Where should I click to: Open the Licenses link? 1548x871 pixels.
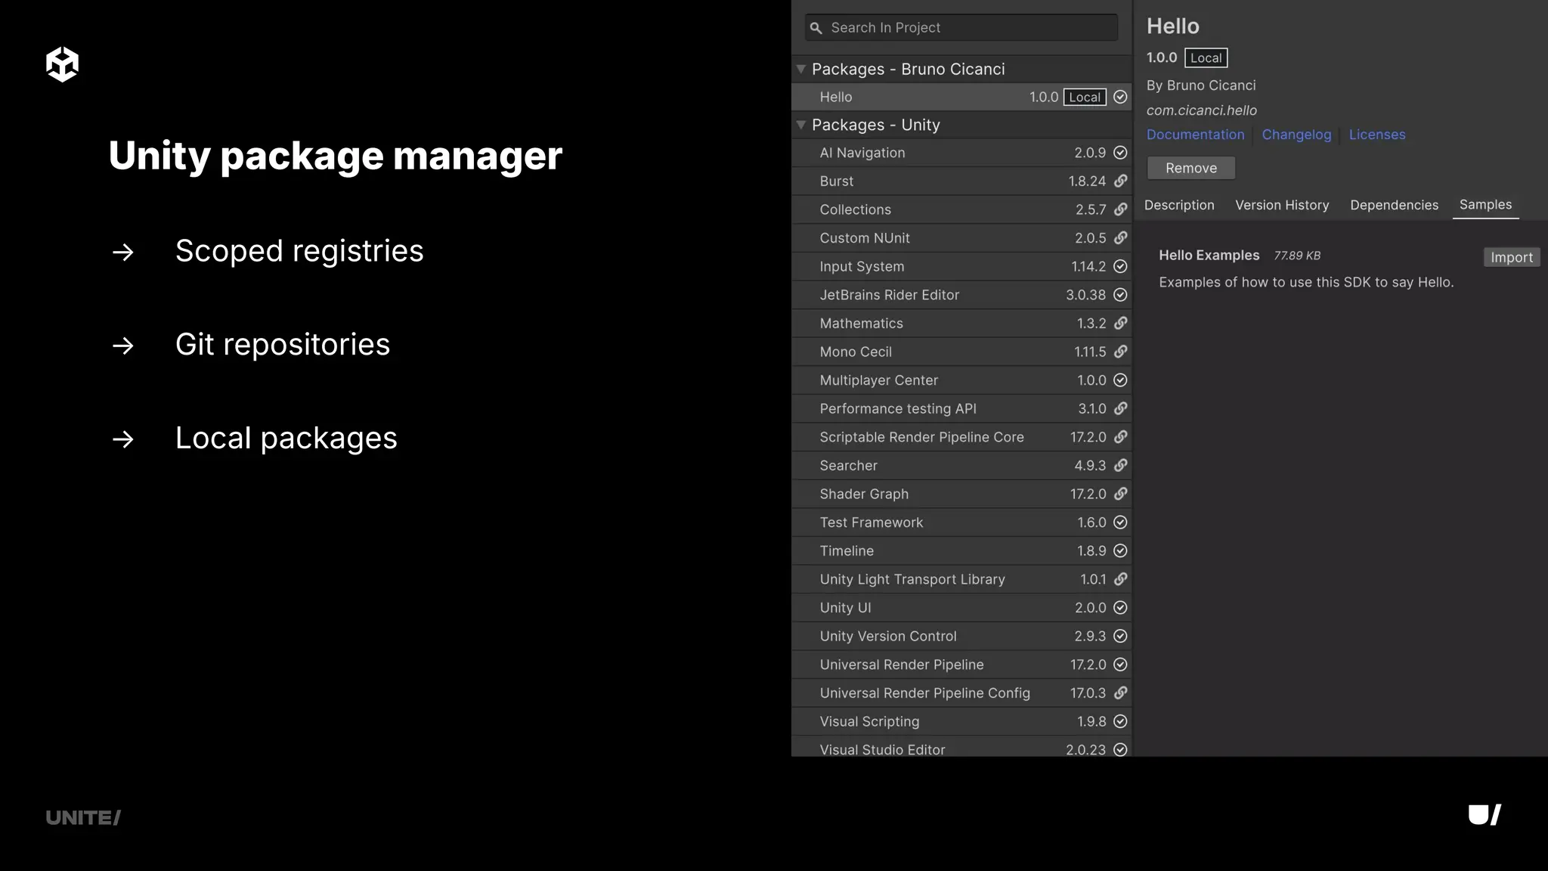1377,135
